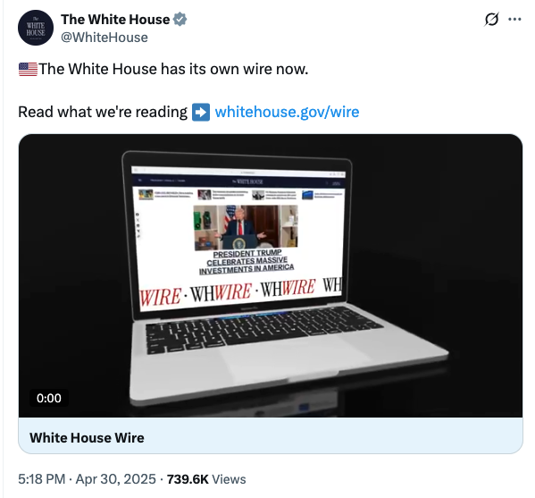Open the White House Wire card title
The image size is (535, 498).
tap(87, 437)
